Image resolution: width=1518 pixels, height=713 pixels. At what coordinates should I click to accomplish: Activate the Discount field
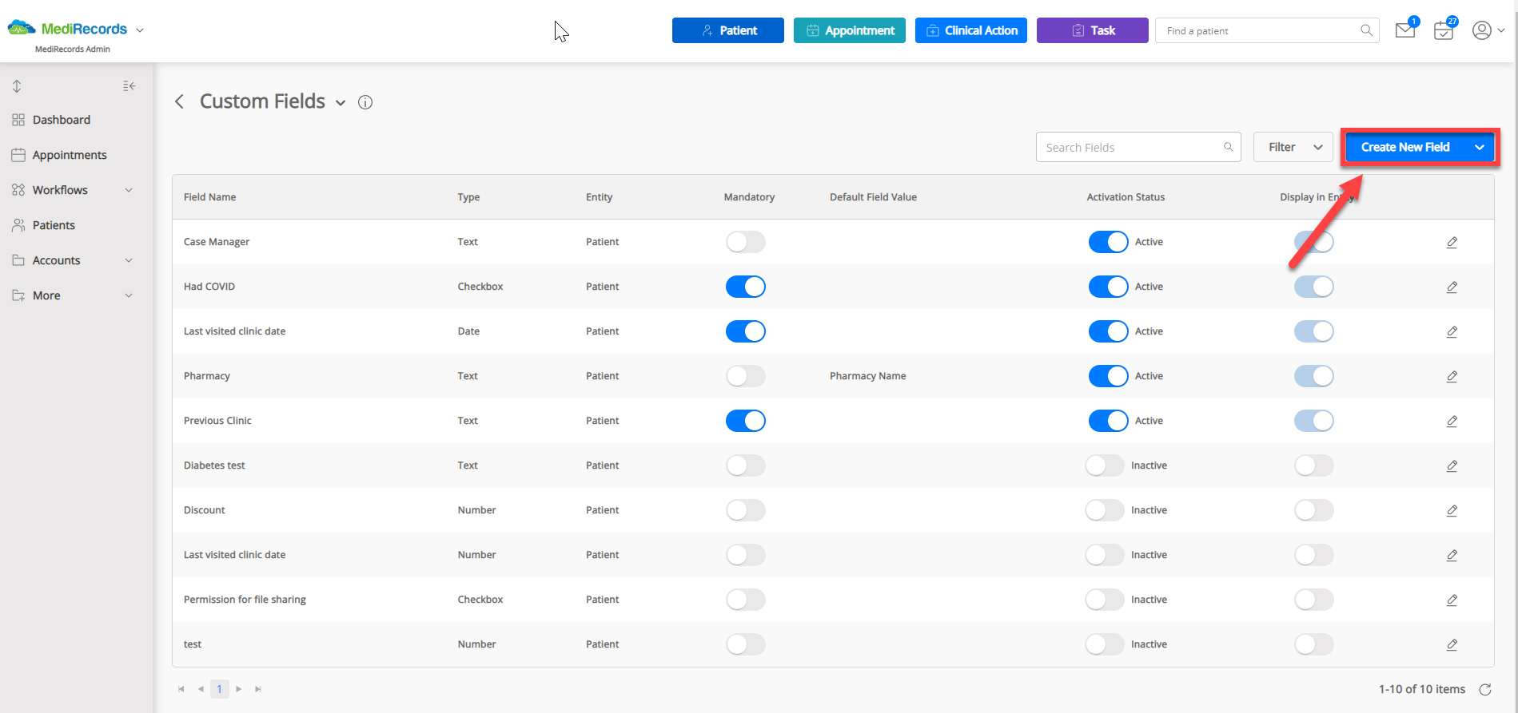1105,510
